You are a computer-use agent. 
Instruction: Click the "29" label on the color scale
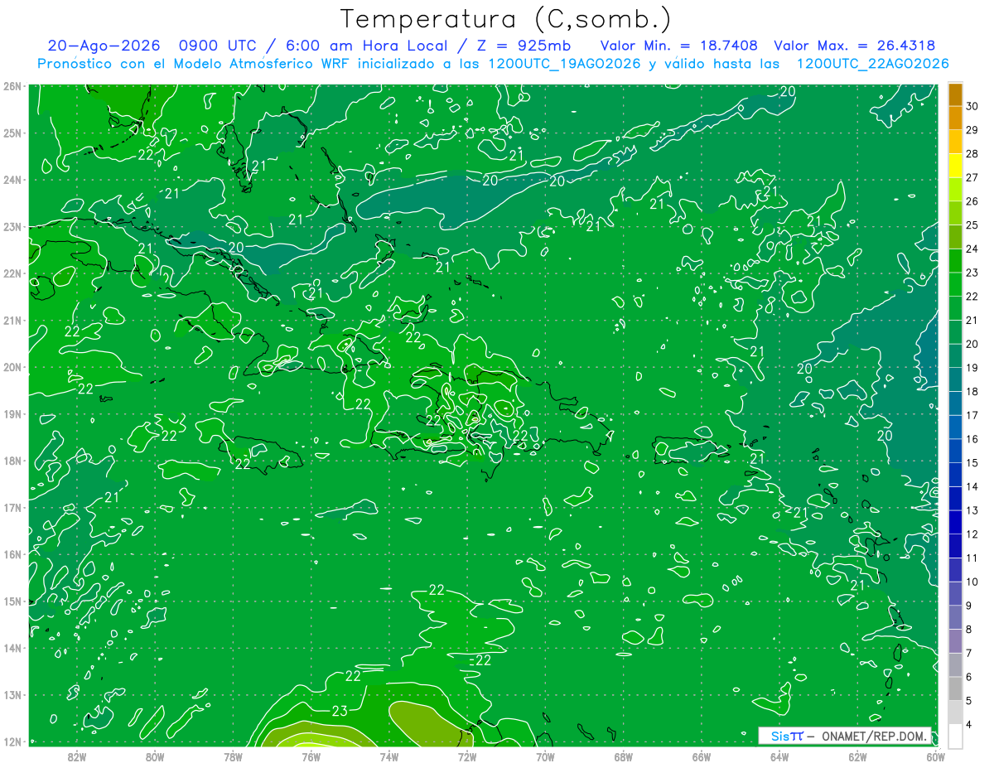tap(972, 130)
